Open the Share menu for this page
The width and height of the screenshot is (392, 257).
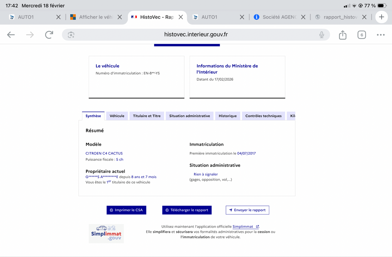pyautogui.click(x=342, y=35)
